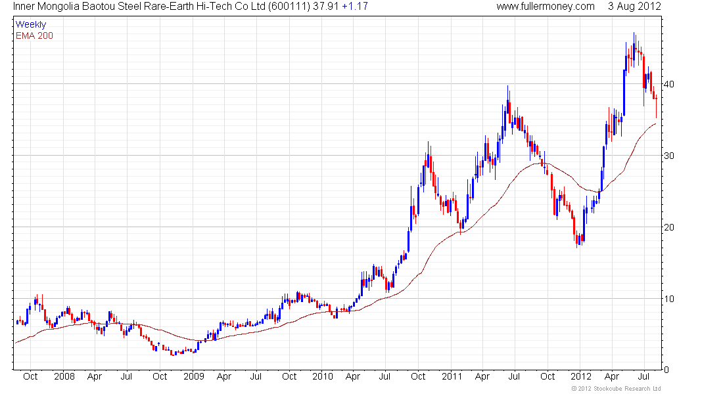The height and width of the screenshot is (394, 723).
Task: Click the 2010 year axis label
Action: point(322,376)
